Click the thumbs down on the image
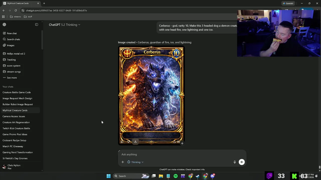Screen dimensions: 321x180 (129, 141)
